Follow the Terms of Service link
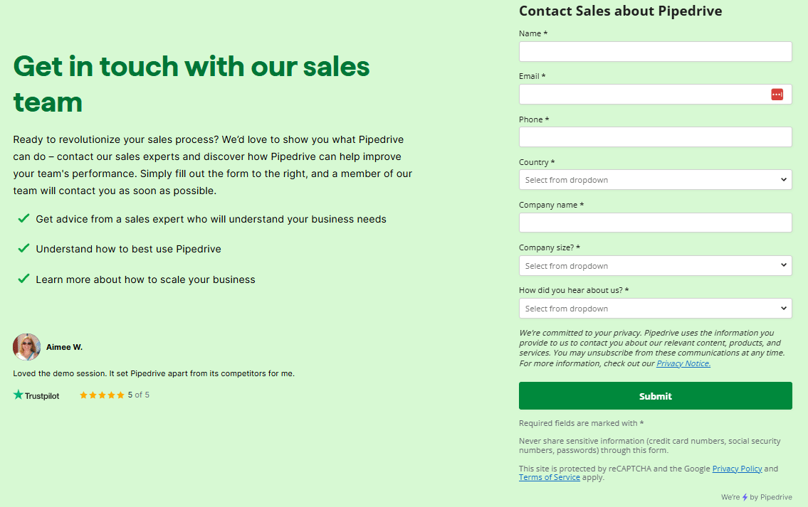Viewport: 808px width, 507px height. 549,477
